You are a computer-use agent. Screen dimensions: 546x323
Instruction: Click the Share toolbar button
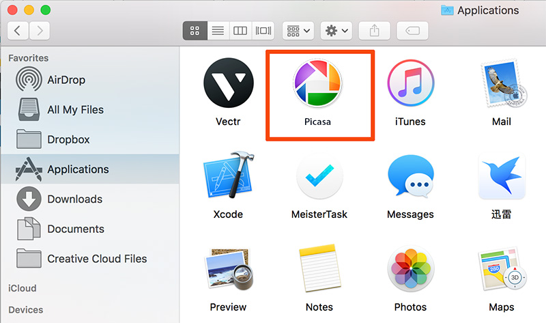pyautogui.click(x=374, y=31)
